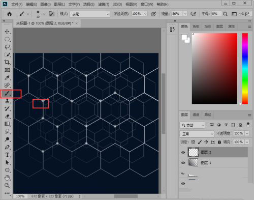254x200 pixels.
Task: Select the Zoom tool in toolbar
Action: click(7, 185)
